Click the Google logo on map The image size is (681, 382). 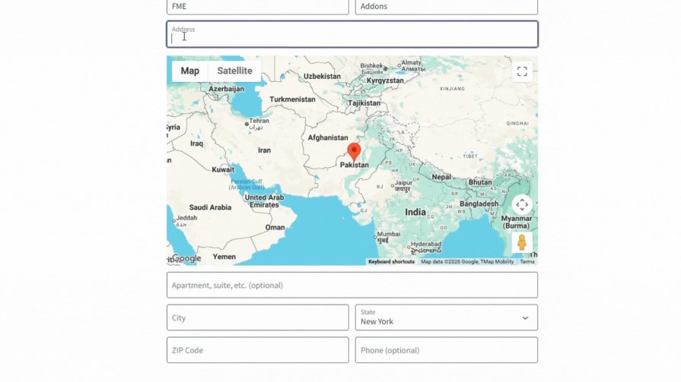[186, 258]
